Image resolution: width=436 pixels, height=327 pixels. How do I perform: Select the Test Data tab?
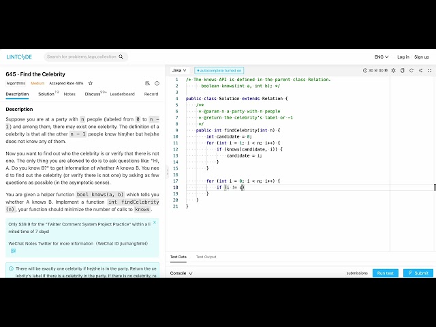(178, 257)
